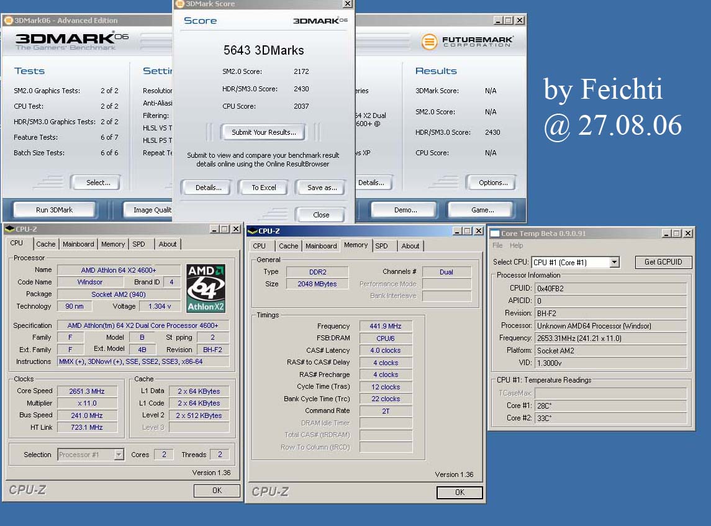Screen dimensions: 711x526
Task: Click the VID field showing 1.3000v
Action: coord(611,363)
